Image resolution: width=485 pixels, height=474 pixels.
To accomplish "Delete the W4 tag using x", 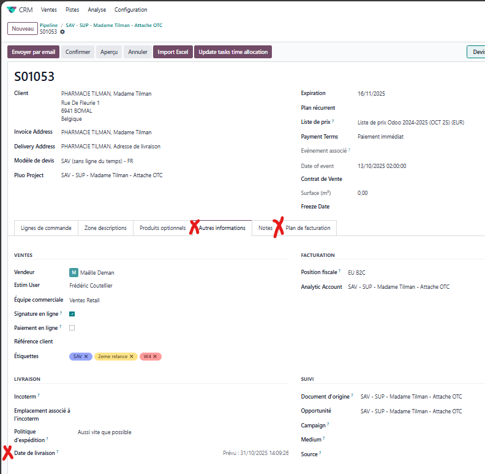I will click(155, 356).
